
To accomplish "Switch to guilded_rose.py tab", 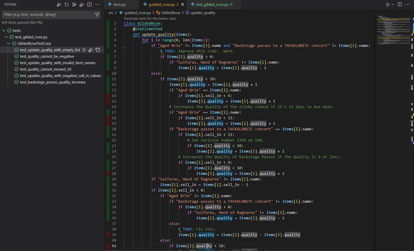I will point(163,4).
